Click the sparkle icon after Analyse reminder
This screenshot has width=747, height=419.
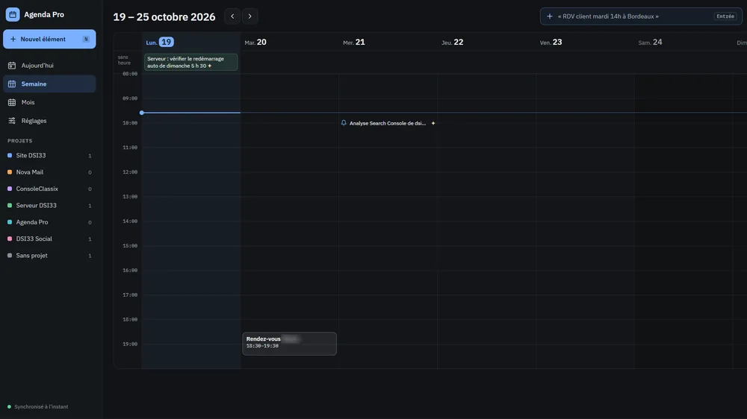(433, 123)
